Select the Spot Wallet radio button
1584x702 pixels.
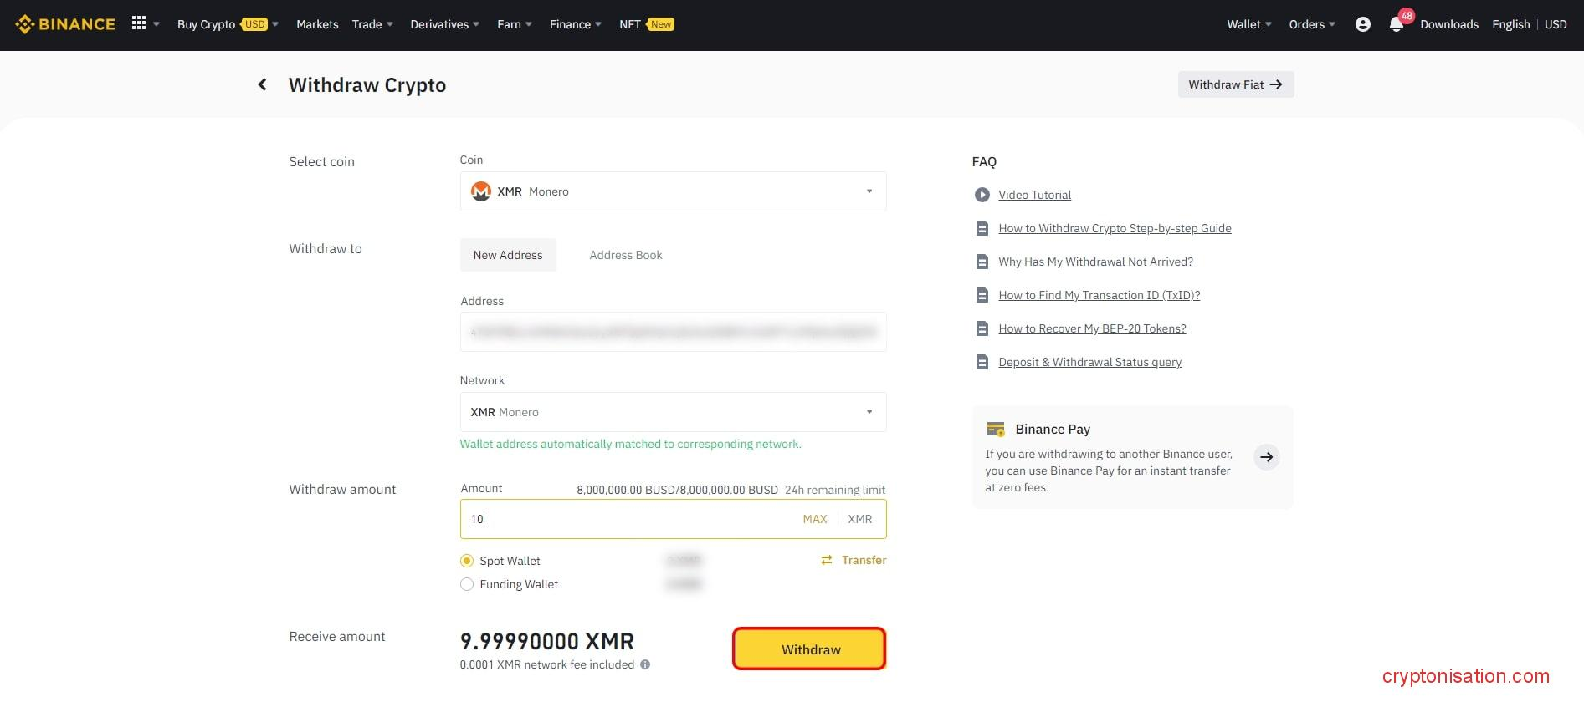(x=467, y=561)
